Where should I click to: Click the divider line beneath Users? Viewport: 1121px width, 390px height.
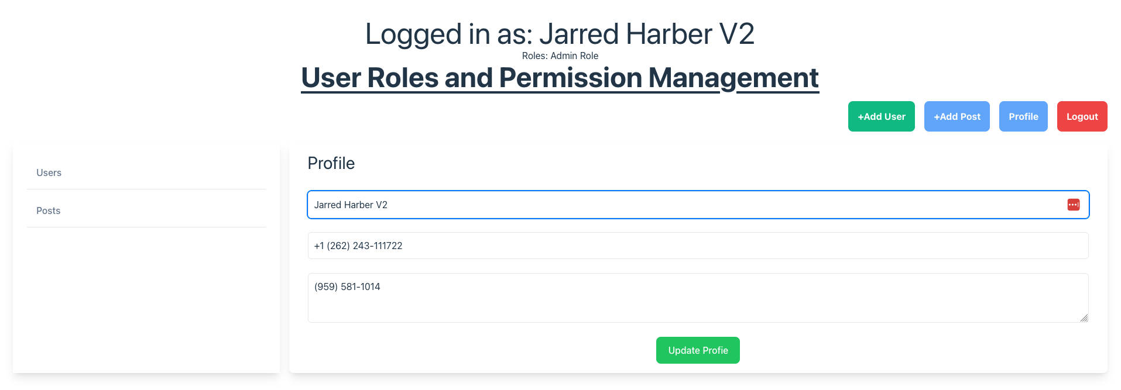146,189
